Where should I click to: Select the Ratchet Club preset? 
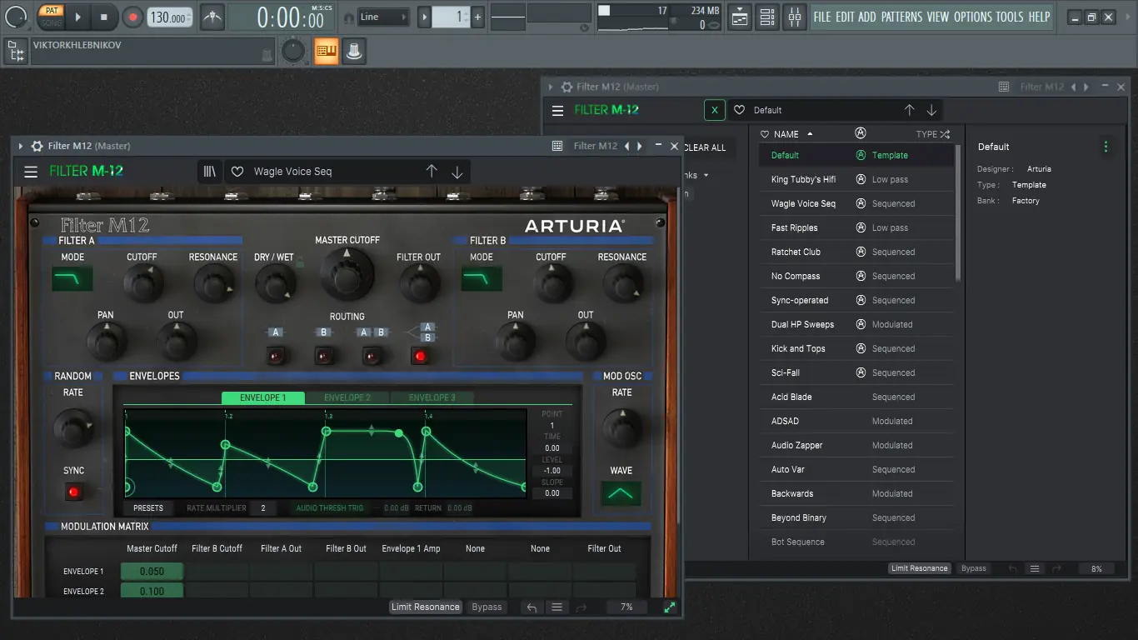coord(796,252)
